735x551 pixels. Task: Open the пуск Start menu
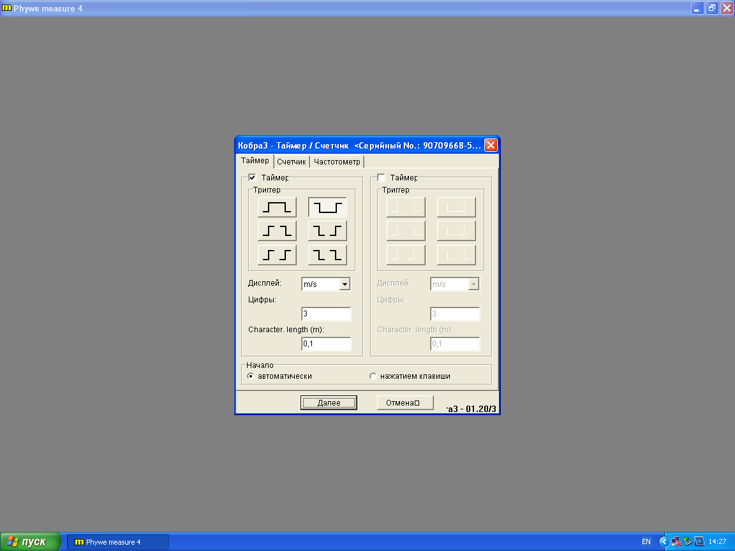(30, 542)
